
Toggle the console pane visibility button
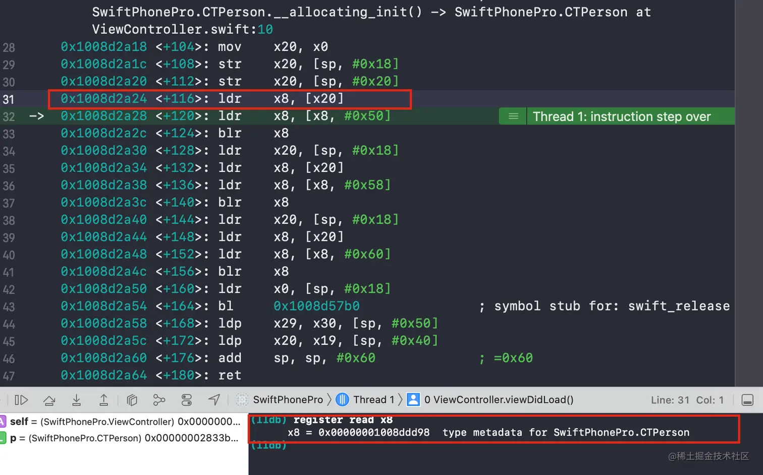tap(747, 400)
